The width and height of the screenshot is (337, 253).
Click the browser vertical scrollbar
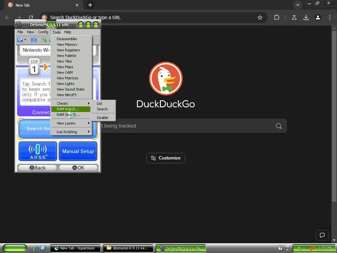point(334,116)
